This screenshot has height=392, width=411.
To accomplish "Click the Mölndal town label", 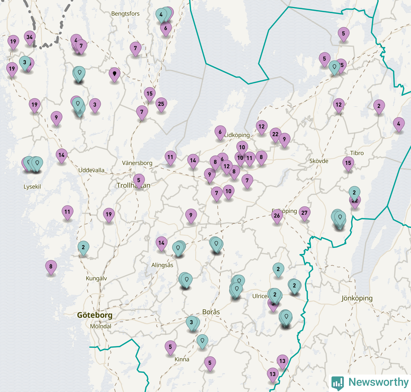I will 101,326.
